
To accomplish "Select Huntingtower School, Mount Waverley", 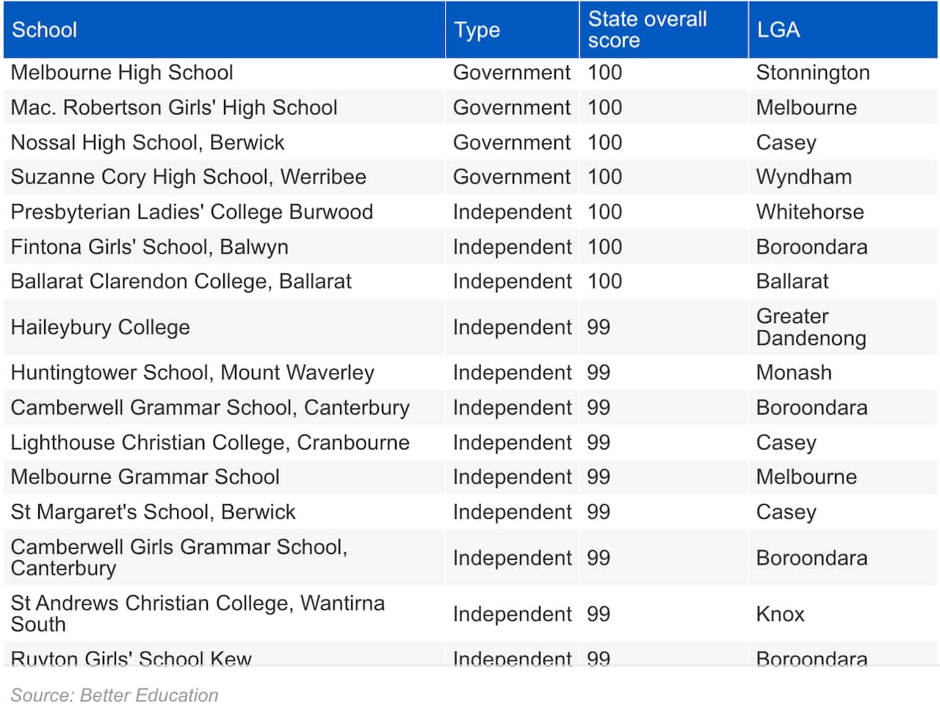I will [192, 373].
